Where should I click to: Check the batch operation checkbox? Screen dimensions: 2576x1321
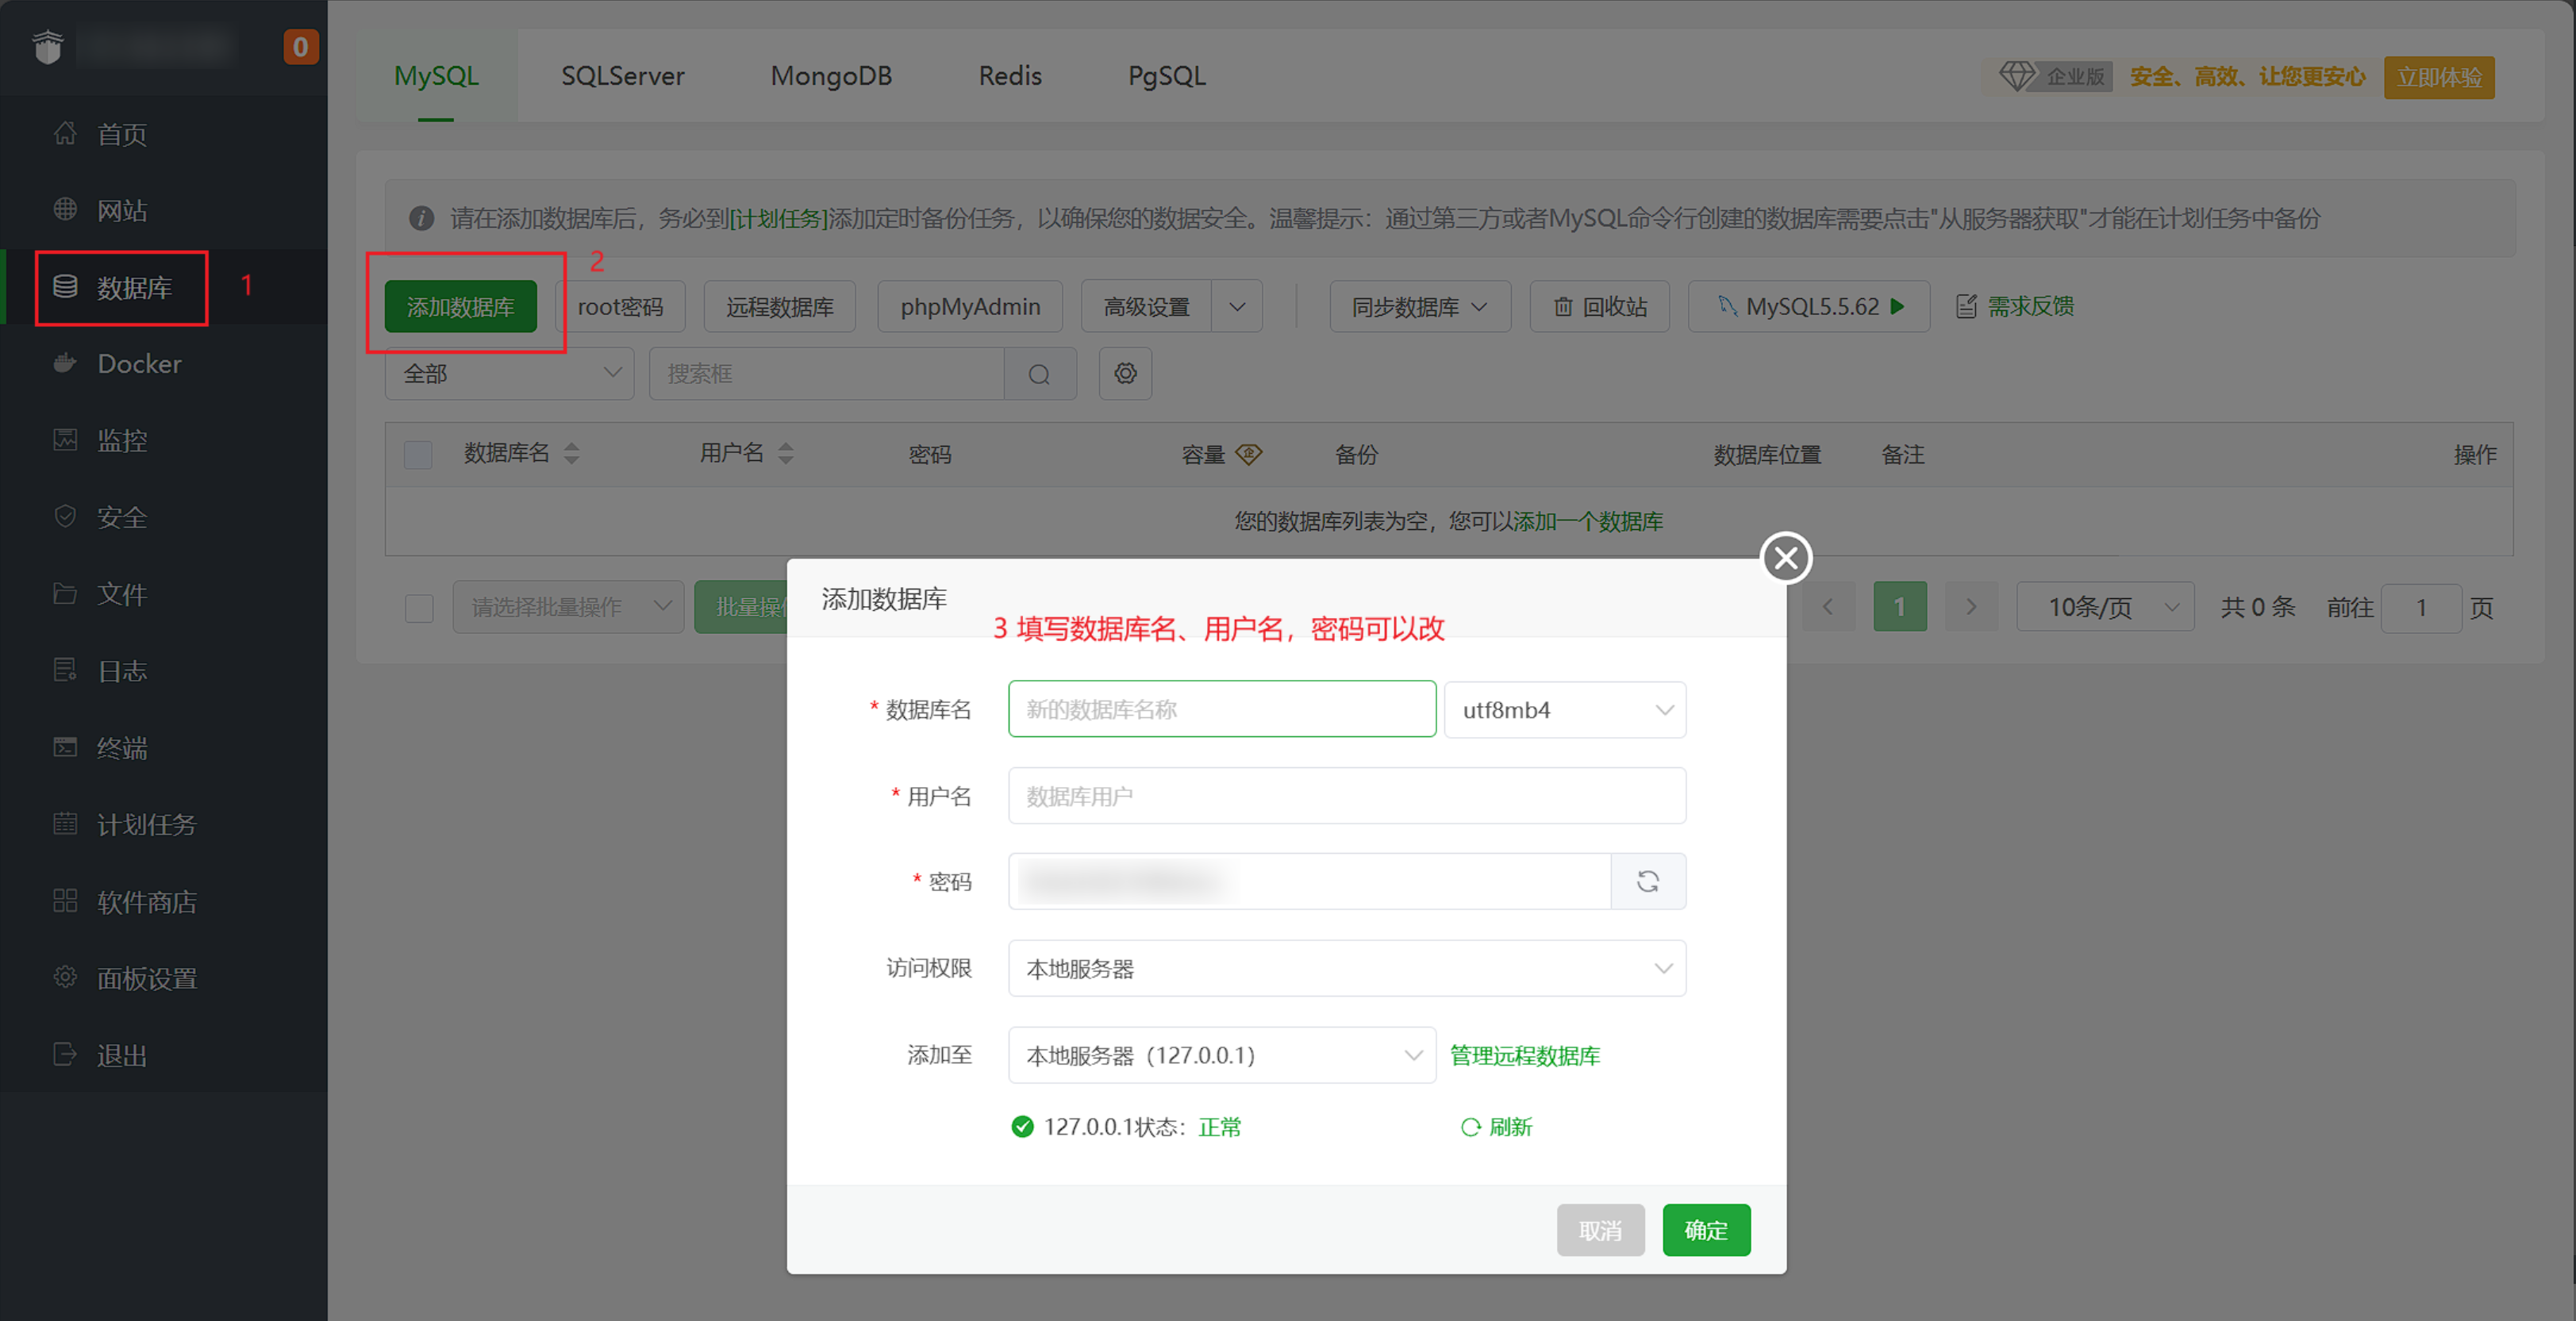pyautogui.click(x=419, y=608)
